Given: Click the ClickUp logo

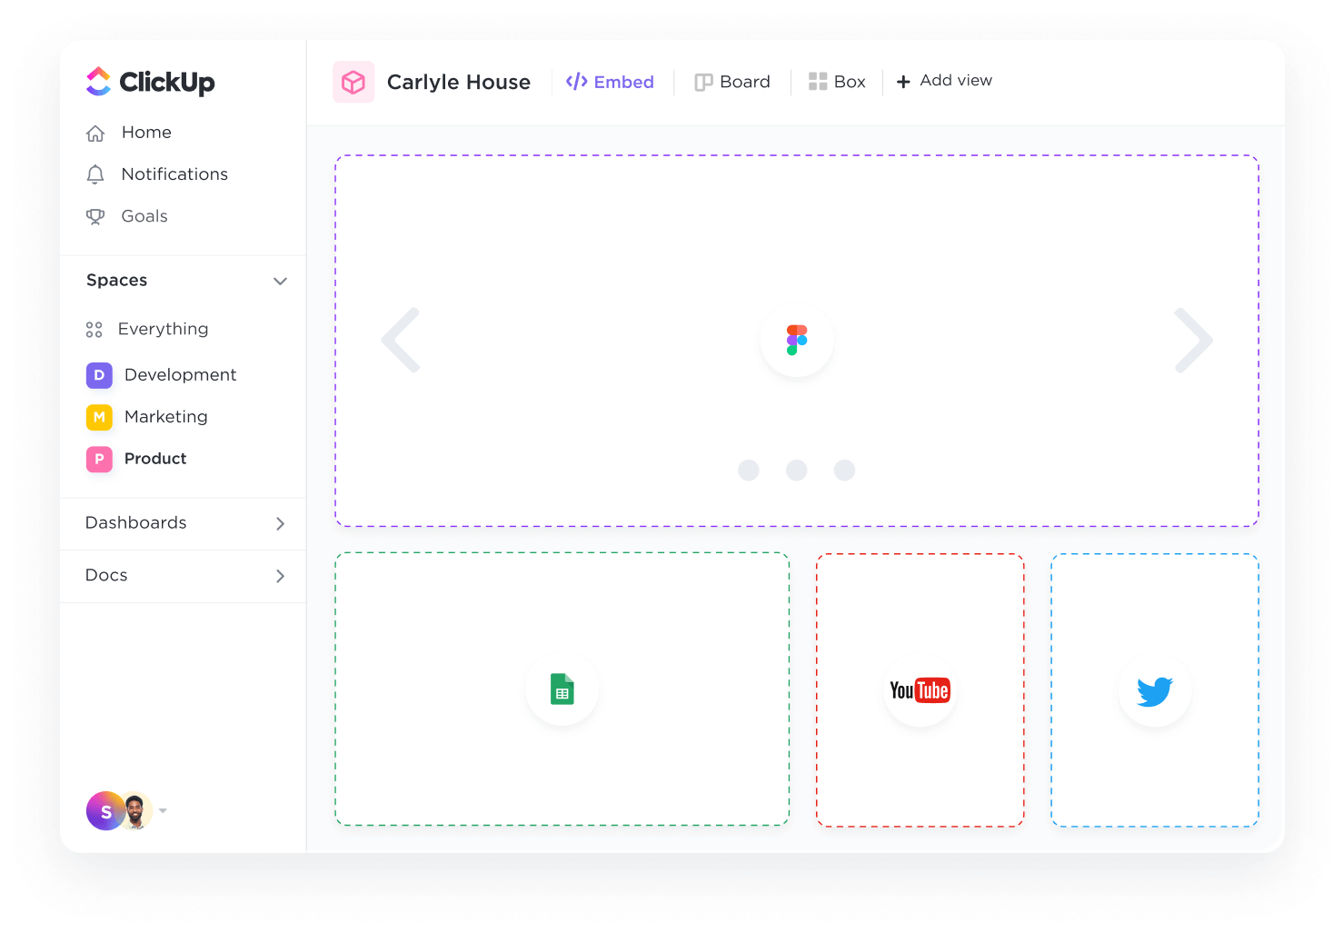Looking at the screenshot, I should click(150, 82).
